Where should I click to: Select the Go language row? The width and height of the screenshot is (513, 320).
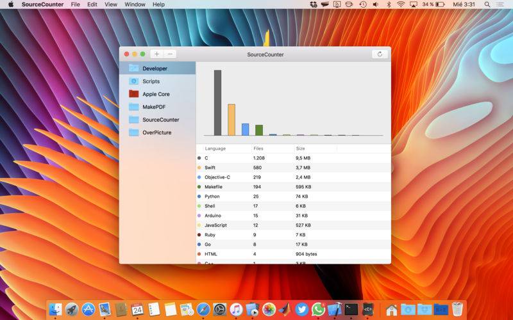(x=294, y=244)
